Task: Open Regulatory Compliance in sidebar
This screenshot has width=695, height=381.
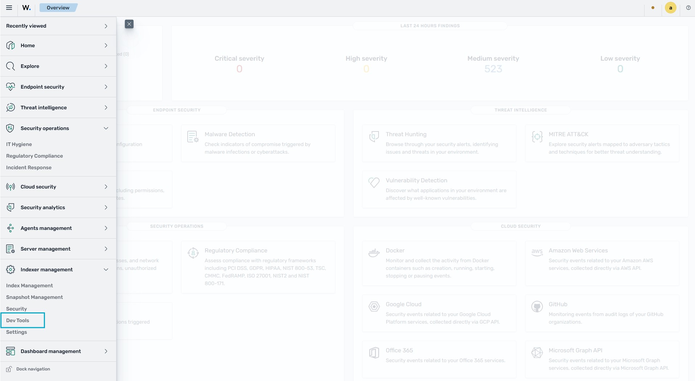Action: pyautogui.click(x=34, y=156)
